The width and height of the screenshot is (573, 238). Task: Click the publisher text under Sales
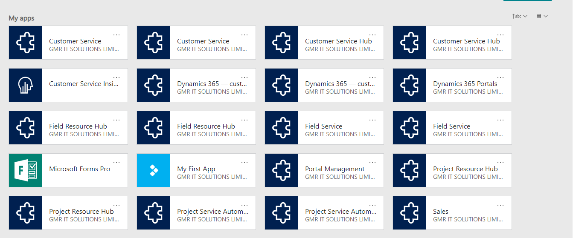[x=468, y=219]
